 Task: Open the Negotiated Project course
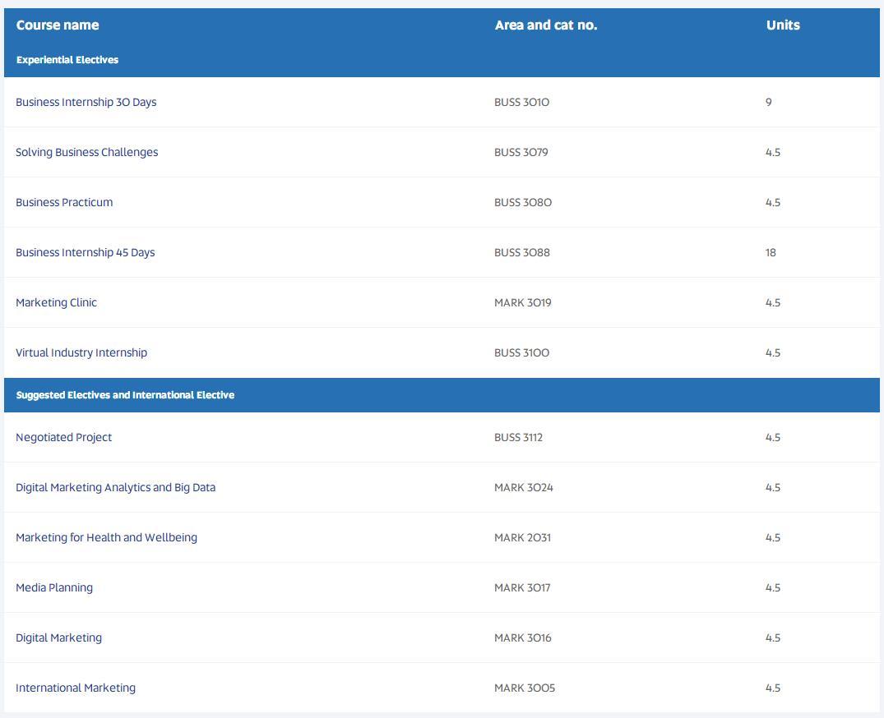coord(63,437)
